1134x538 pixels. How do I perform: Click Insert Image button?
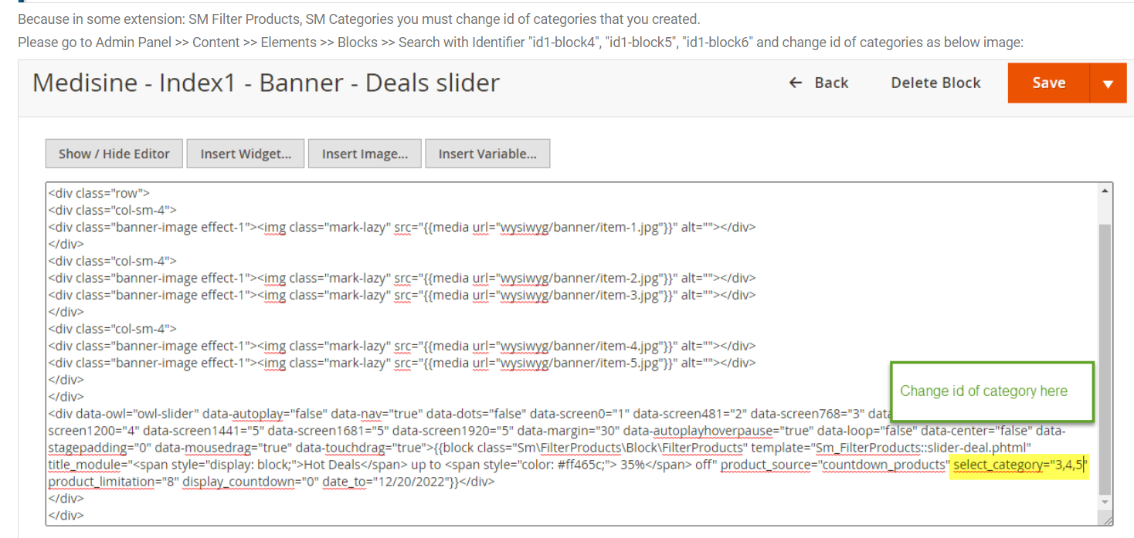tap(365, 154)
